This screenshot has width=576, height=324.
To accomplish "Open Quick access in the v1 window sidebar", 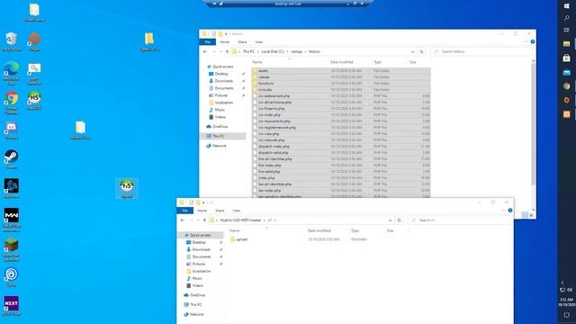I will (200, 235).
